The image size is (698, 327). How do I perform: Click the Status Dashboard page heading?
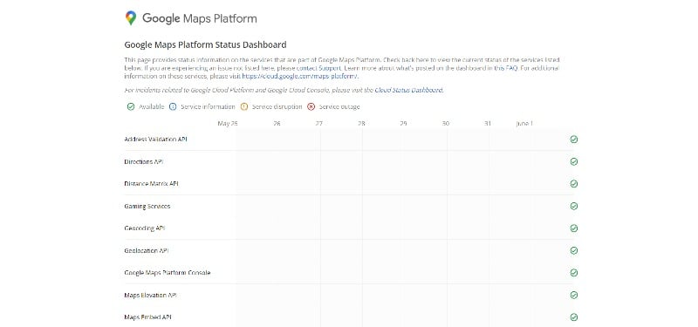(205, 44)
